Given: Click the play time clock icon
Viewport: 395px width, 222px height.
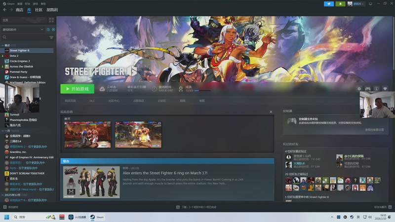Looking at the screenshot, I should coord(154,89).
